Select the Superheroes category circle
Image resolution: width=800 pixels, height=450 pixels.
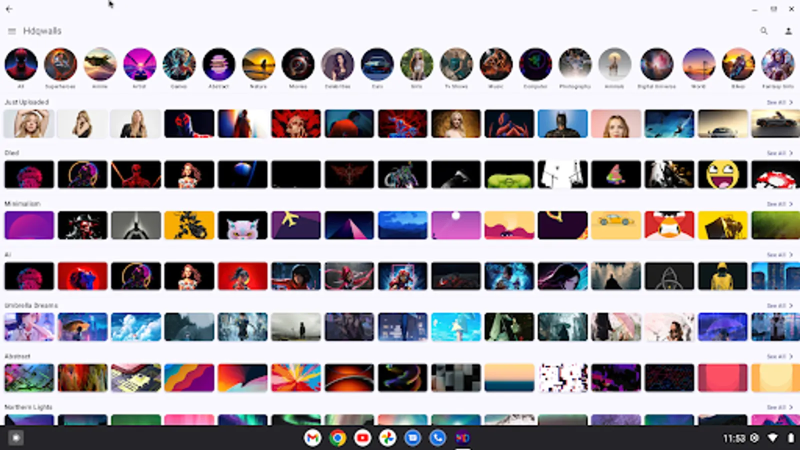click(60, 64)
